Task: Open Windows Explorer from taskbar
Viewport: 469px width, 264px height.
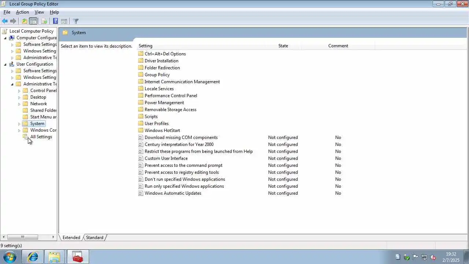Action: [x=54, y=257]
